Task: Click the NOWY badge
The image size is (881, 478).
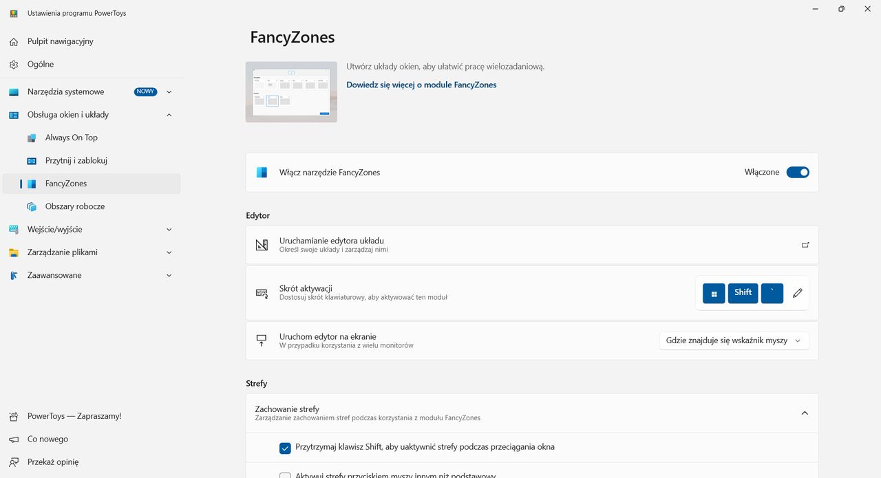Action: click(x=145, y=92)
